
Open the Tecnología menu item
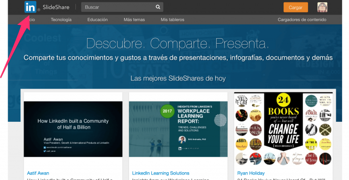(61, 20)
